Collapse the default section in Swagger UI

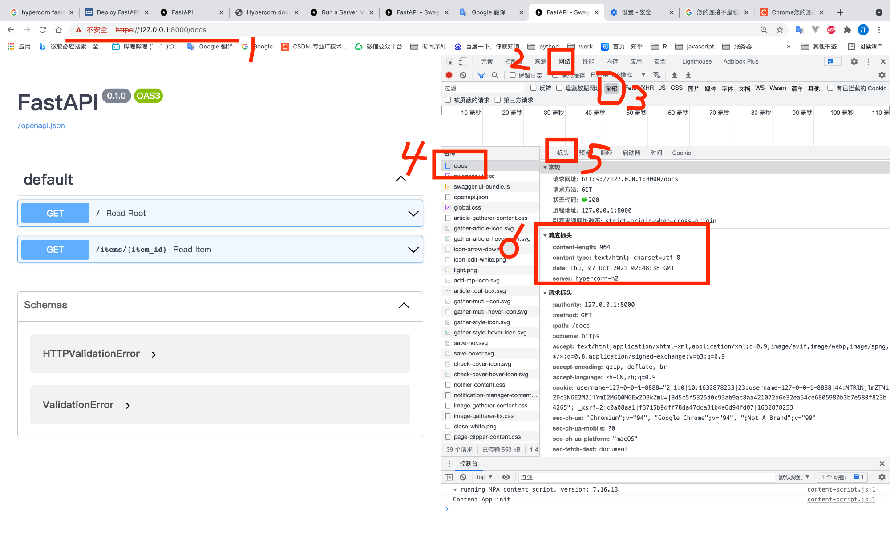tap(401, 179)
